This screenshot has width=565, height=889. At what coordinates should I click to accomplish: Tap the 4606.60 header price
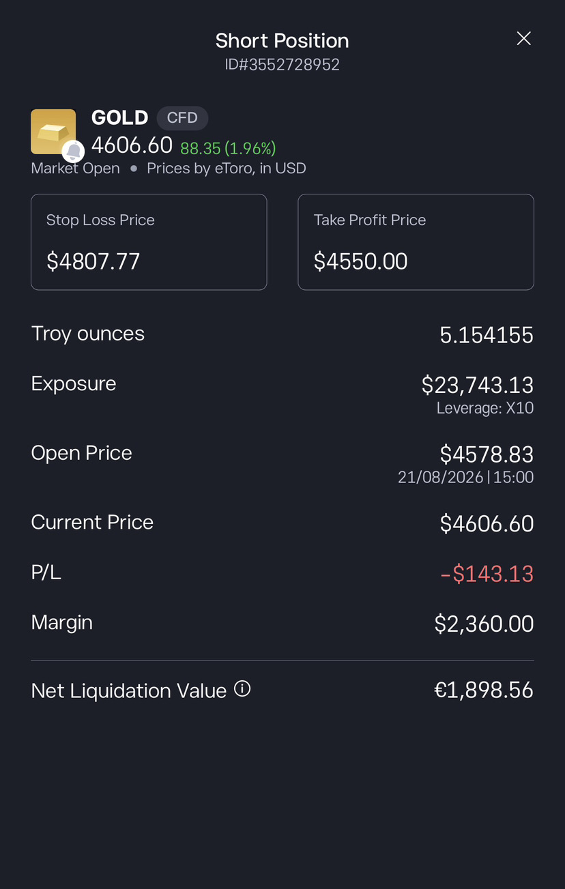pyautogui.click(x=132, y=145)
